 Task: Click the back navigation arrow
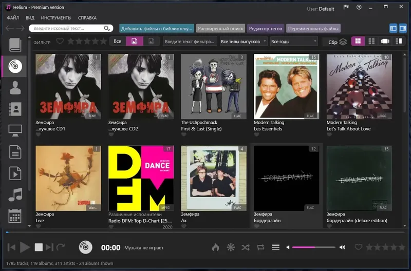pos(9,28)
